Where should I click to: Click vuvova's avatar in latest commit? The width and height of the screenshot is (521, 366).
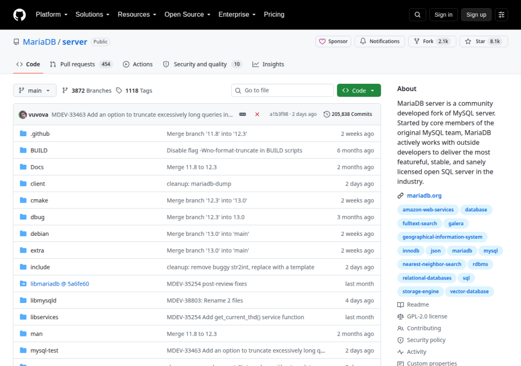[x=22, y=114]
